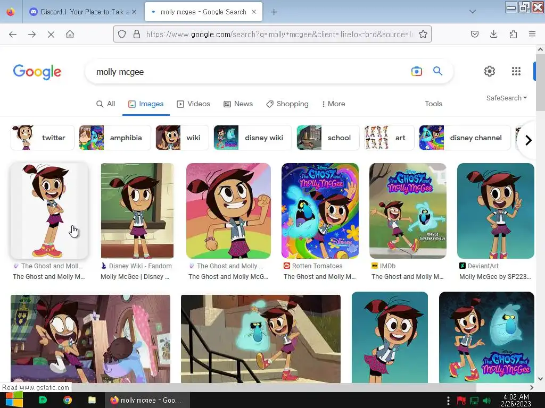This screenshot has width=545, height=408.
Task: Switch to the All results tab
Action: (106, 104)
